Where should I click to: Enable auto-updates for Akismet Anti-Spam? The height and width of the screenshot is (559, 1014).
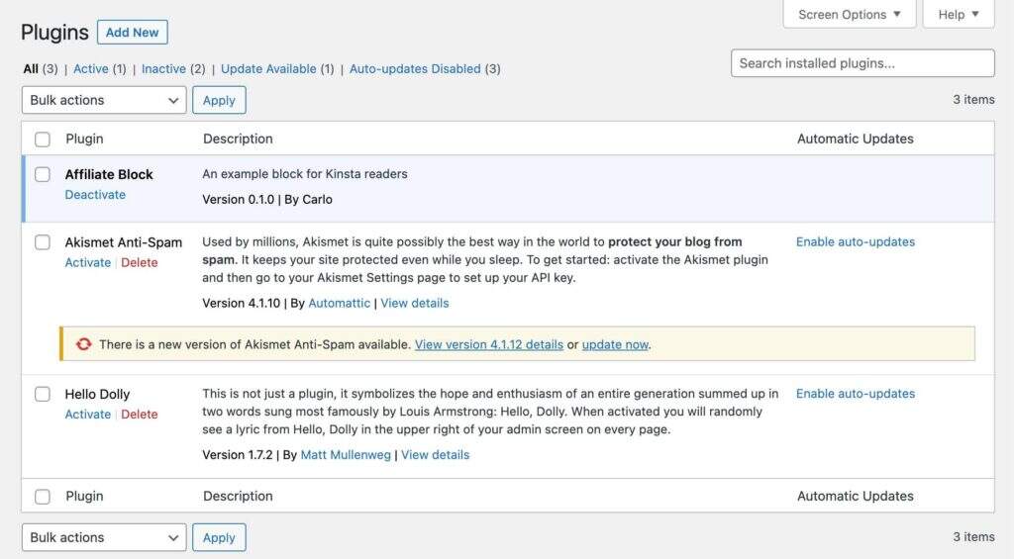click(856, 241)
